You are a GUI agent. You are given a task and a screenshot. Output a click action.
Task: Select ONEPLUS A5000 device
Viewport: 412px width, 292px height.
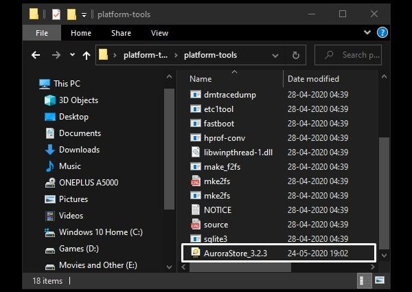82,183
